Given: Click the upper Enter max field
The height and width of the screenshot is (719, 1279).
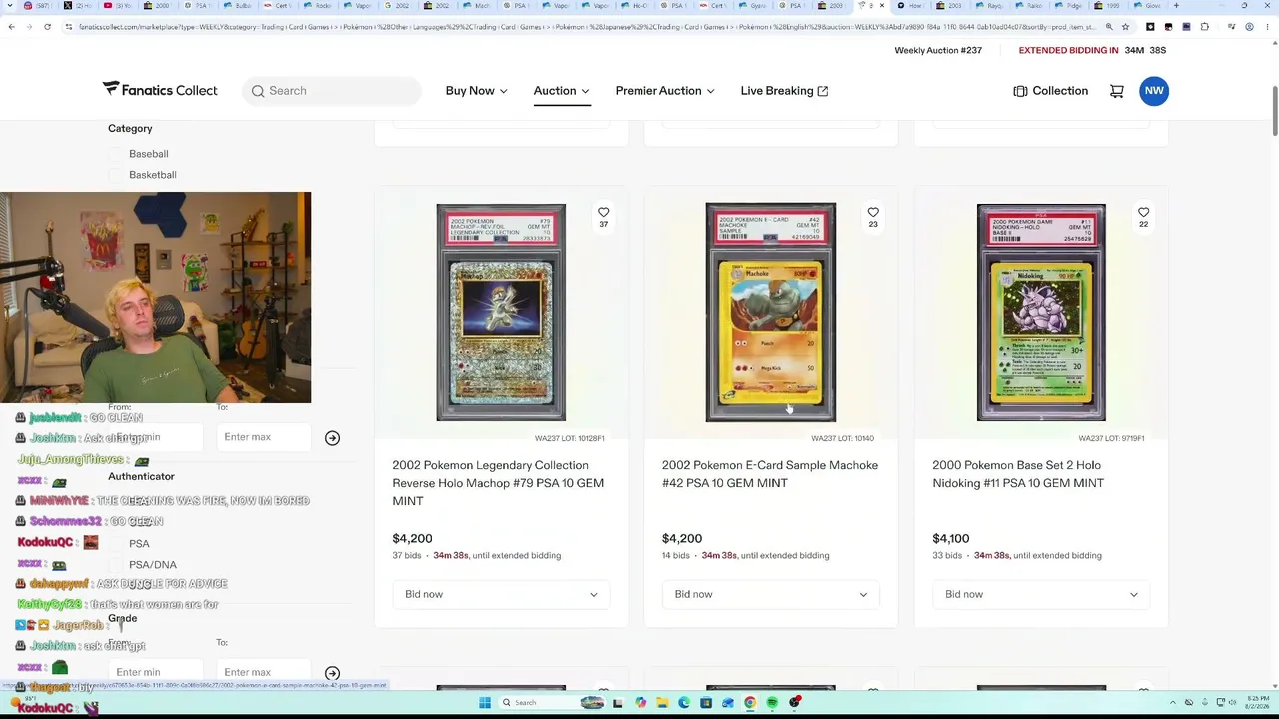Looking at the screenshot, I should (264, 437).
